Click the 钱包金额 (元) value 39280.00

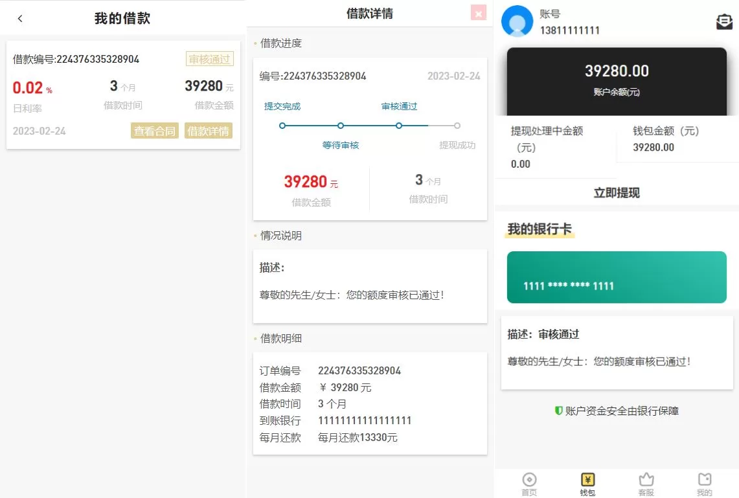[x=654, y=148]
